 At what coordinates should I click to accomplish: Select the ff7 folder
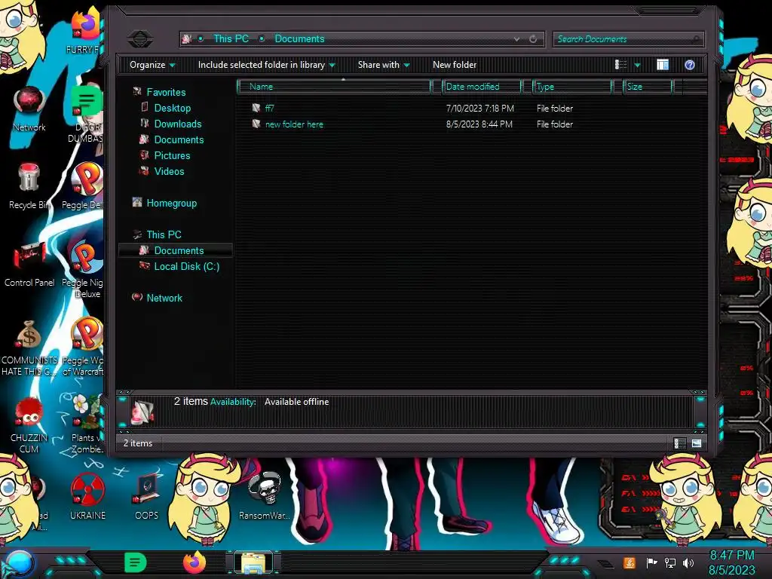point(269,109)
